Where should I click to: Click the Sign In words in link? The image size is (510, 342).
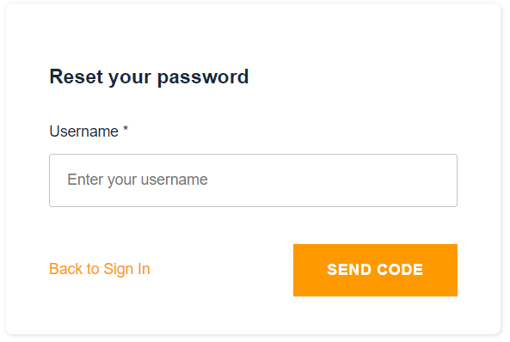point(126,270)
